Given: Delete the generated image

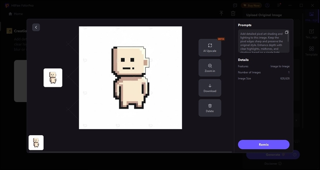Looking at the screenshot, I should (x=210, y=108).
